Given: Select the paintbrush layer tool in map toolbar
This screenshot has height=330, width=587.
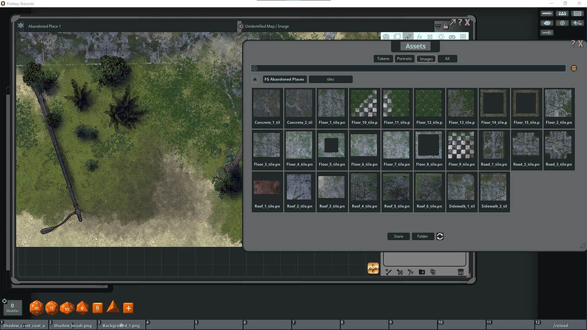Looking at the screenshot, I should (x=408, y=37).
